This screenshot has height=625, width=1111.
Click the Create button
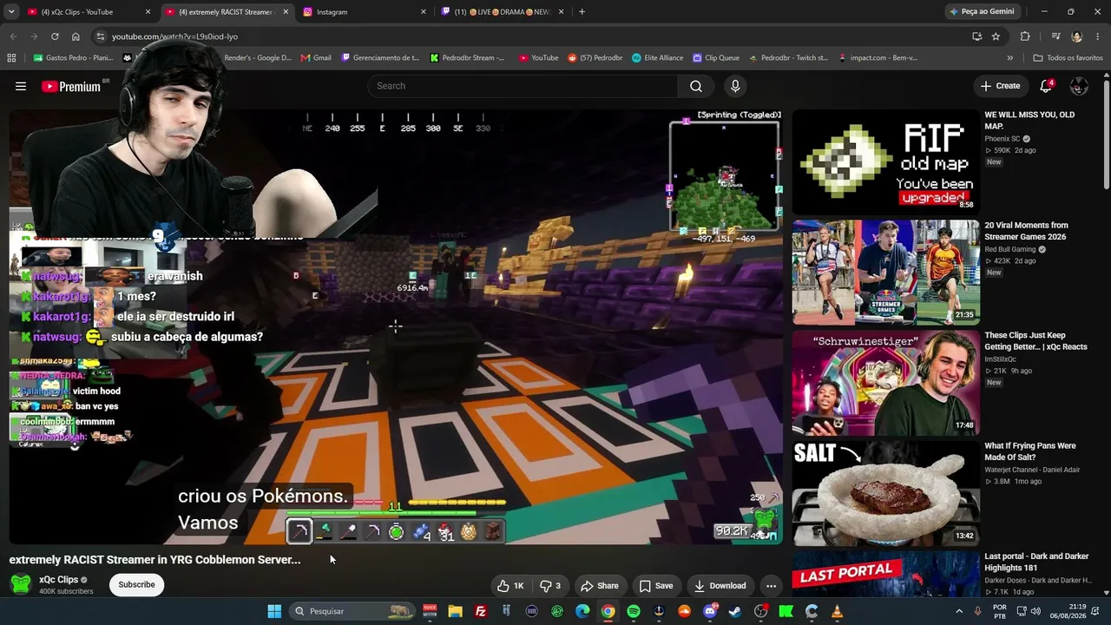[1000, 86]
